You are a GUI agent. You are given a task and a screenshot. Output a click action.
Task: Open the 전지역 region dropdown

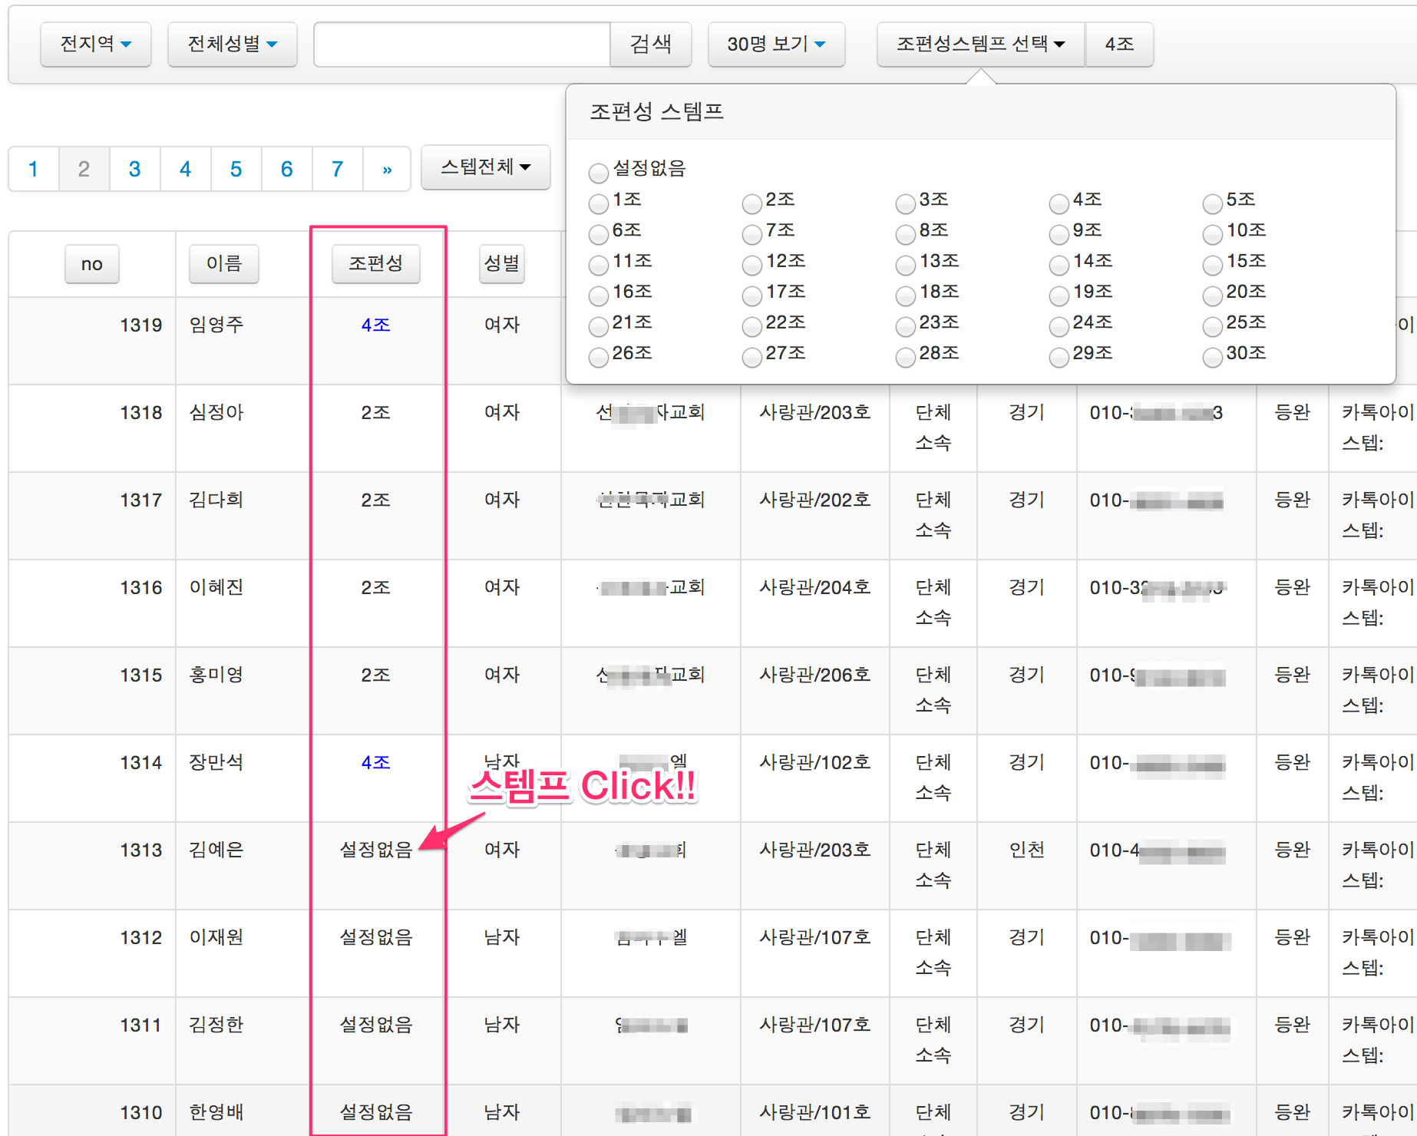point(96,45)
